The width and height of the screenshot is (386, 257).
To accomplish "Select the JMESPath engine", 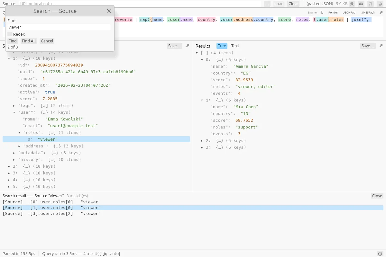I will (368, 13).
